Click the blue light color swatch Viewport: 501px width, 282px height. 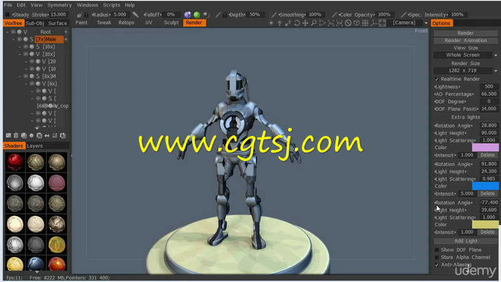tap(485, 185)
